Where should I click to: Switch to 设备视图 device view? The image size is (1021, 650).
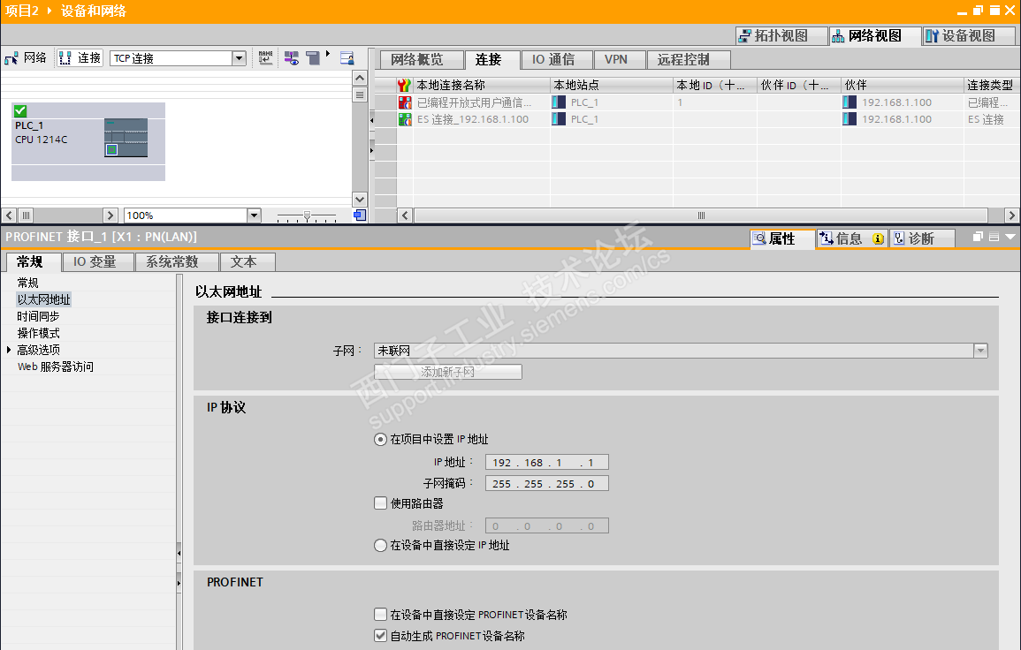(969, 36)
